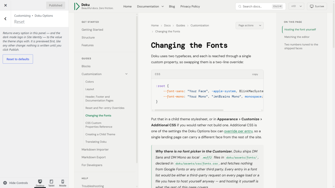Open the Markdown Importer page

(95, 149)
